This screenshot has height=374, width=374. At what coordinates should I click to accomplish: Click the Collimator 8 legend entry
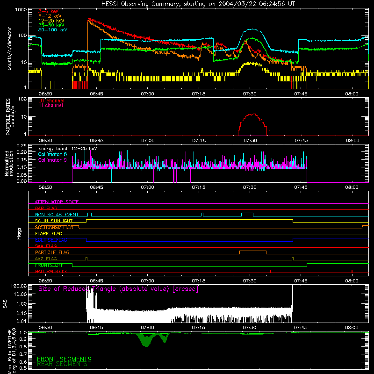(52, 154)
